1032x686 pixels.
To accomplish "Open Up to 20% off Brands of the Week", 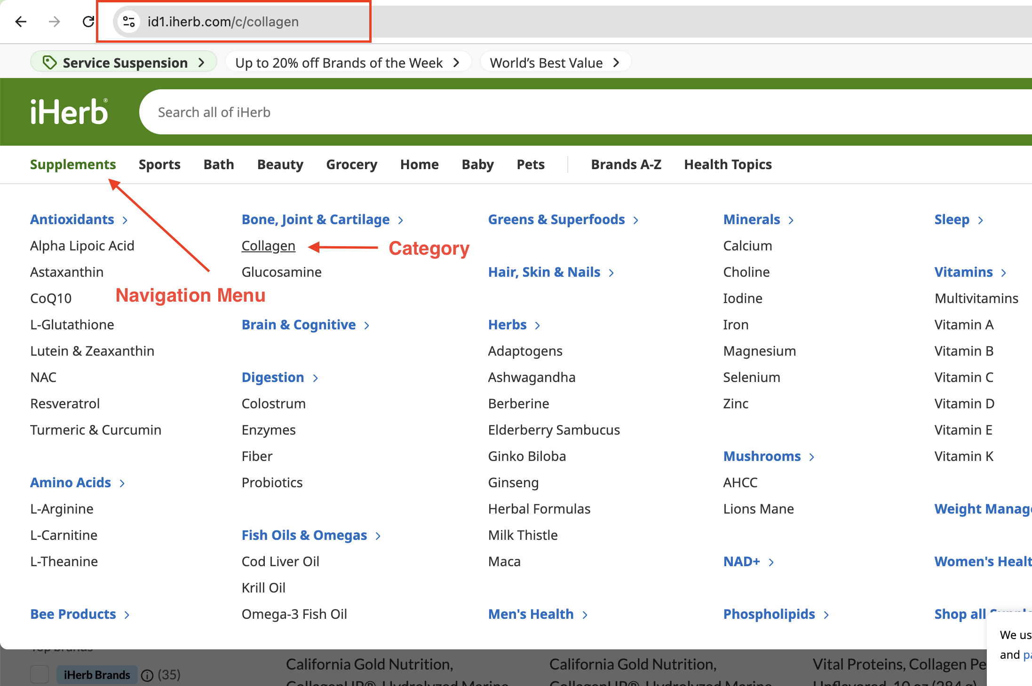I will click(x=348, y=62).
